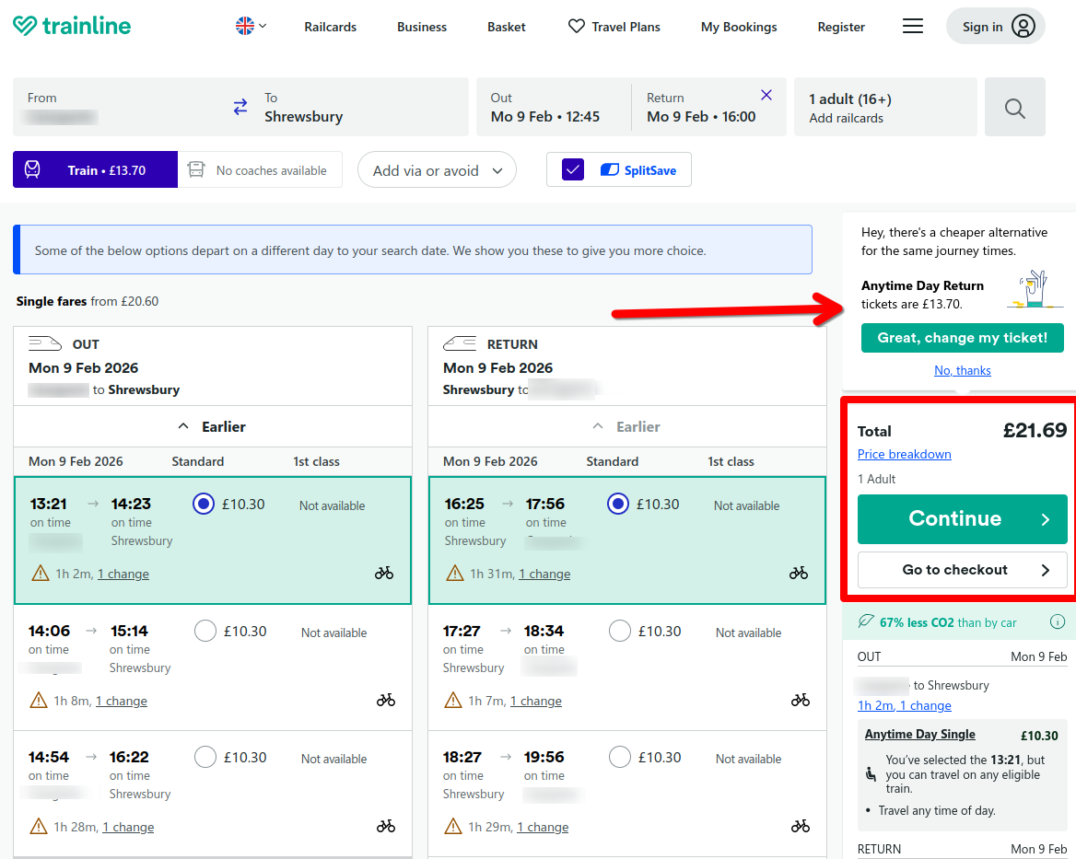The height and width of the screenshot is (859, 1076).
Task: Click warning triangle on 18:27 return
Action: (x=453, y=826)
